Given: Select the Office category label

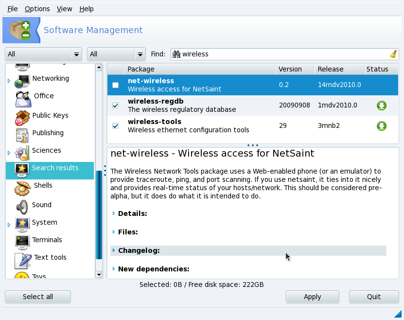Looking at the screenshot, I should click(x=44, y=96).
